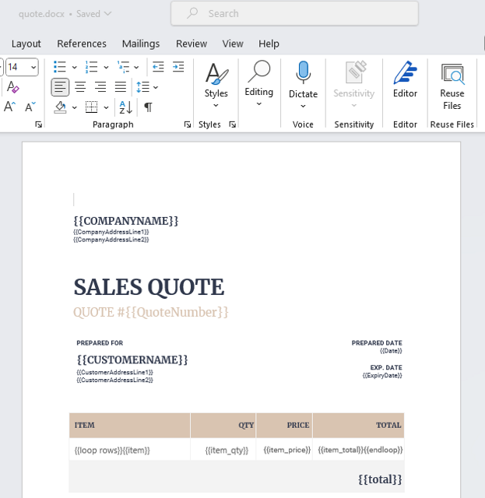Click the Line and Paragraph Spacing icon
Screen dimensions: 485x498
pyautogui.click(x=142, y=87)
